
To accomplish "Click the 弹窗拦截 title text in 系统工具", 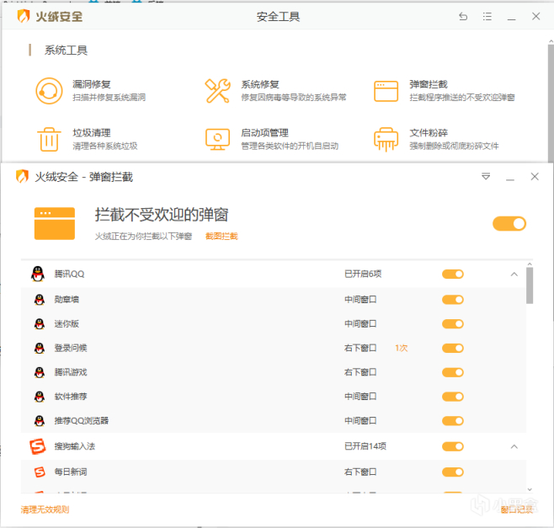I will click(429, 84).
